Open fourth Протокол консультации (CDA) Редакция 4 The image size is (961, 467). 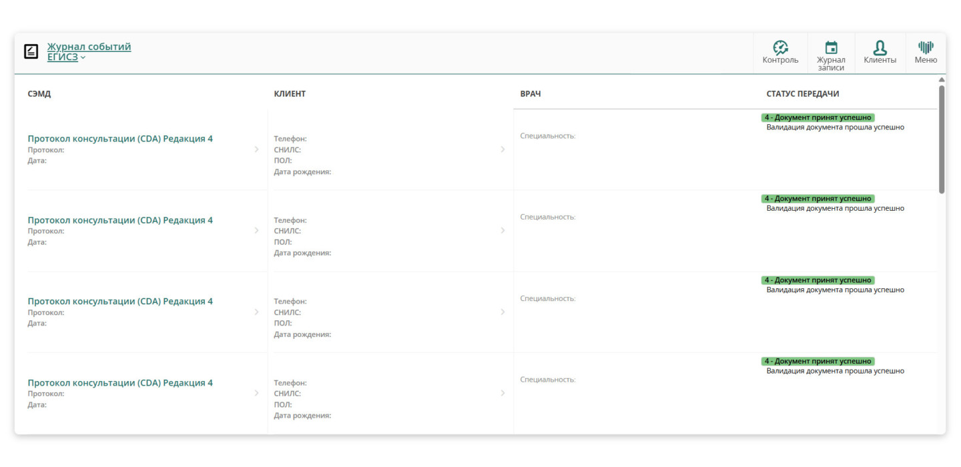[120, 383]
